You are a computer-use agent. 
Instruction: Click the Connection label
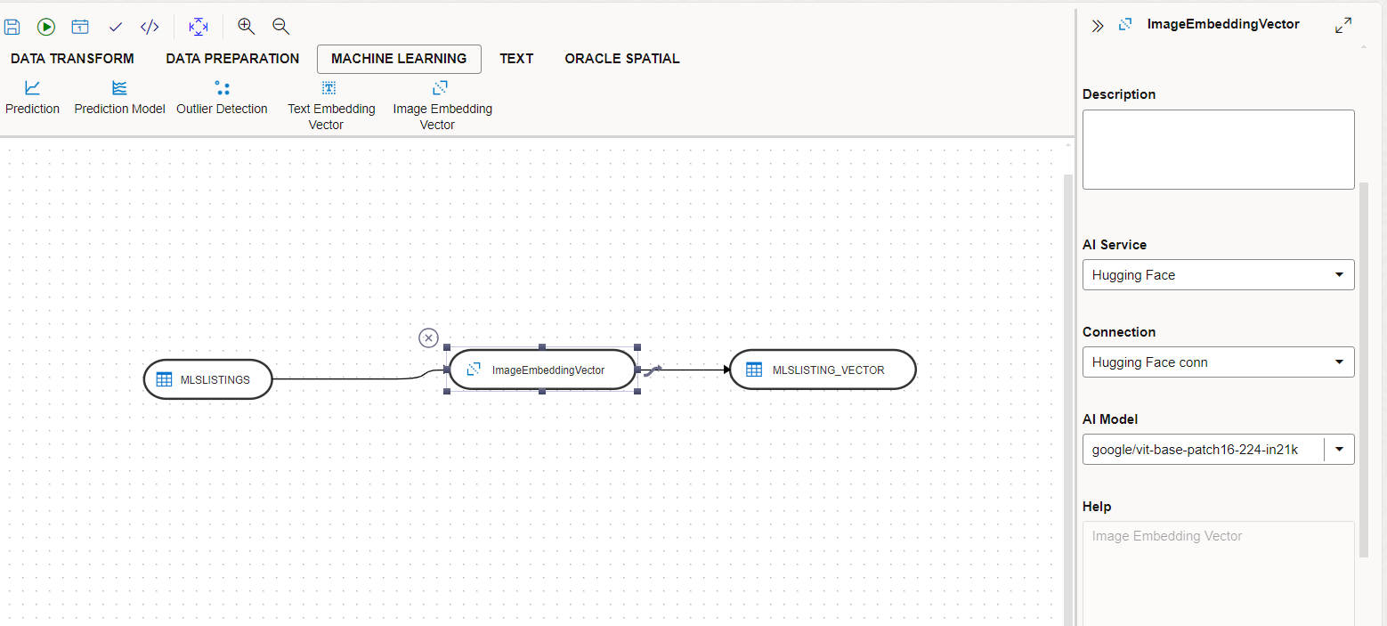pos(1119,332)
